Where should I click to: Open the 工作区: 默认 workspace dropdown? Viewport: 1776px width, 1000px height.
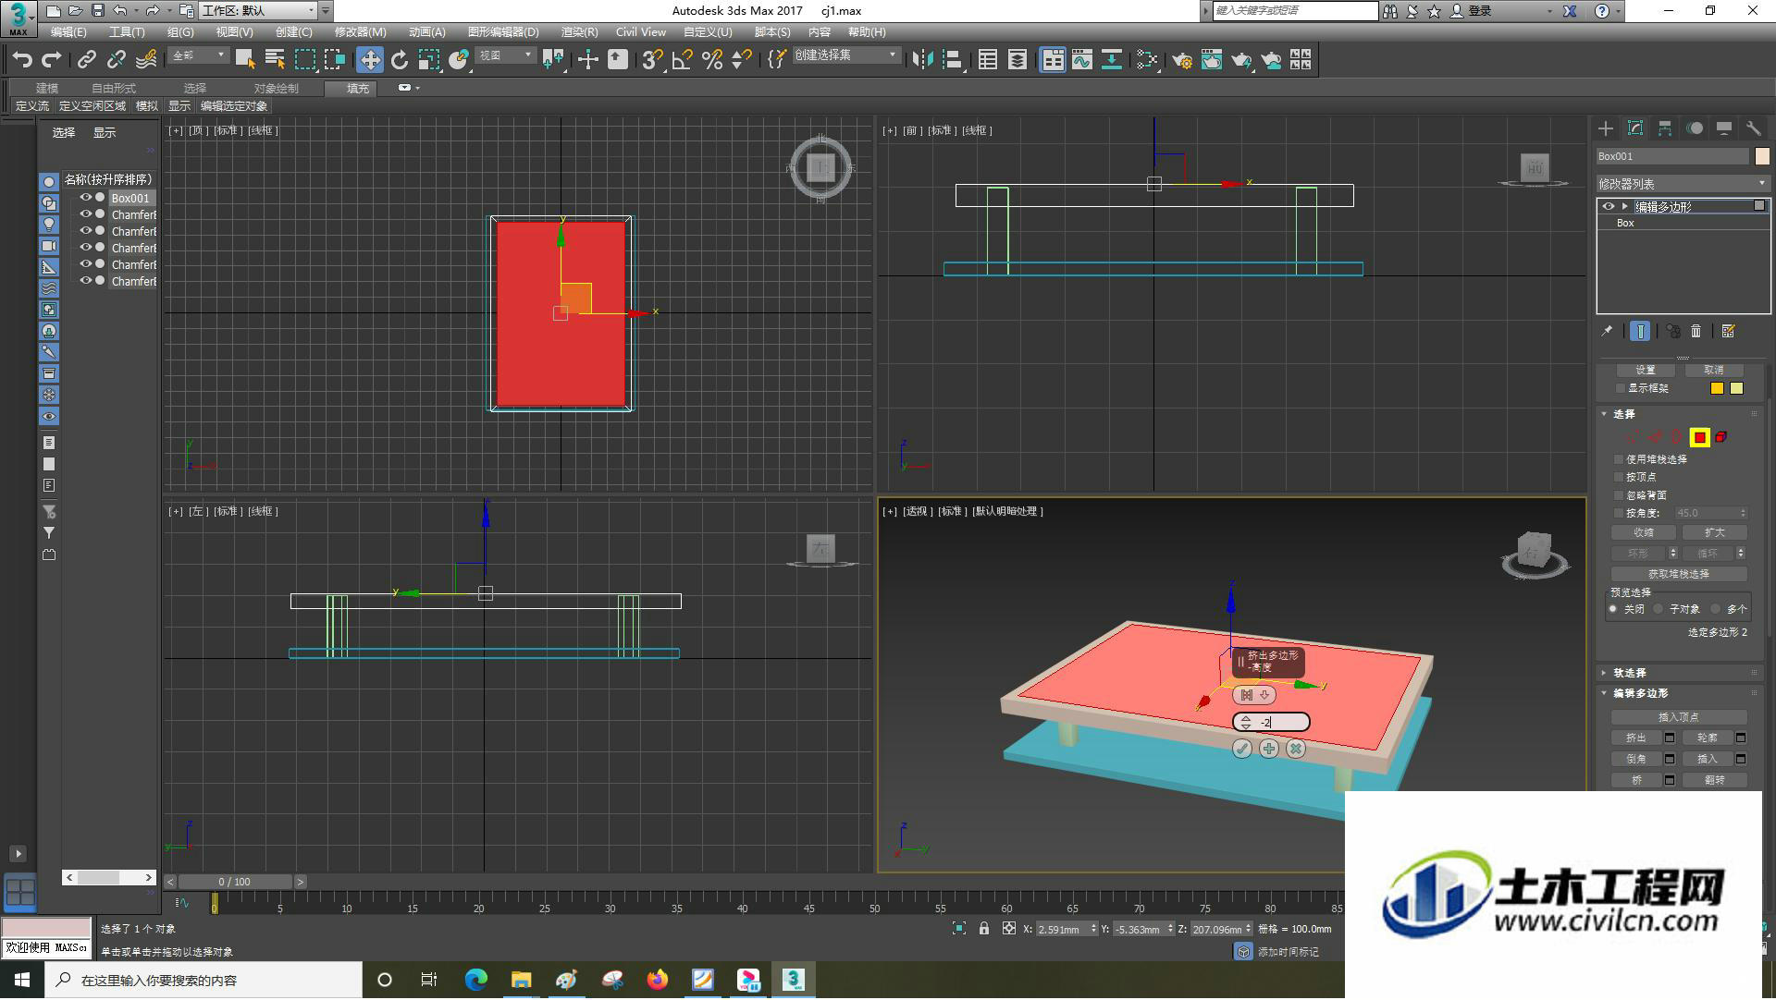click(x=259, y=10)
